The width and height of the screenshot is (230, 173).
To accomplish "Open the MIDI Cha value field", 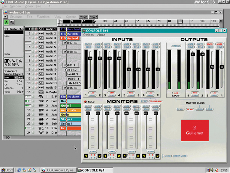I will tap(22, 88).
